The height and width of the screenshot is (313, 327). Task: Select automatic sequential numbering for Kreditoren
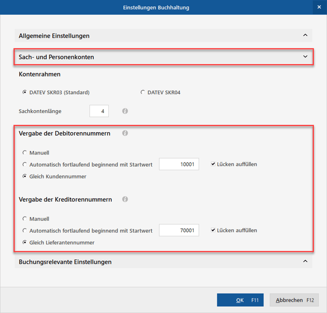pos(25,231)
